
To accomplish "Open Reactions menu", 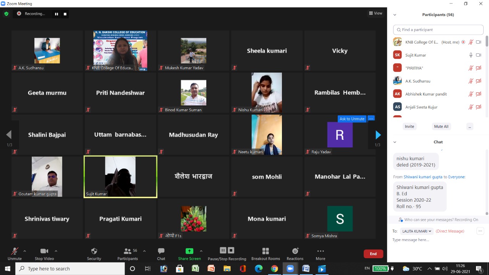I will point(295,254).
